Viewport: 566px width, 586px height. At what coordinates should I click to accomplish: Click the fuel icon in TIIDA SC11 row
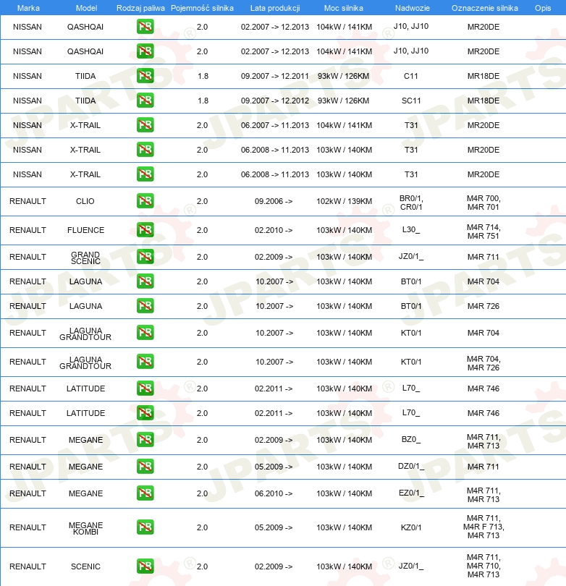(x=145, y=101)
